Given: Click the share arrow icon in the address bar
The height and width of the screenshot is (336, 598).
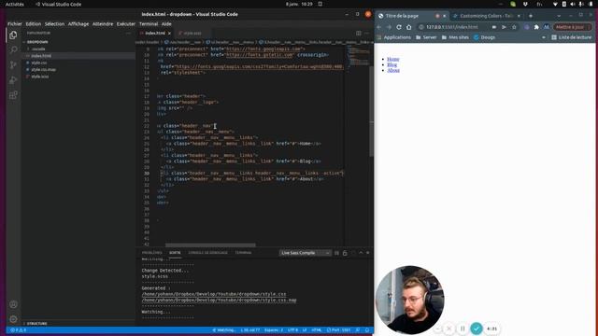Looking at the screenshot, I should click(x=504, y=27).
